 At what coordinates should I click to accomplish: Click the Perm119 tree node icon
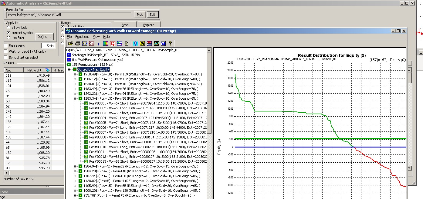[80, 74]
